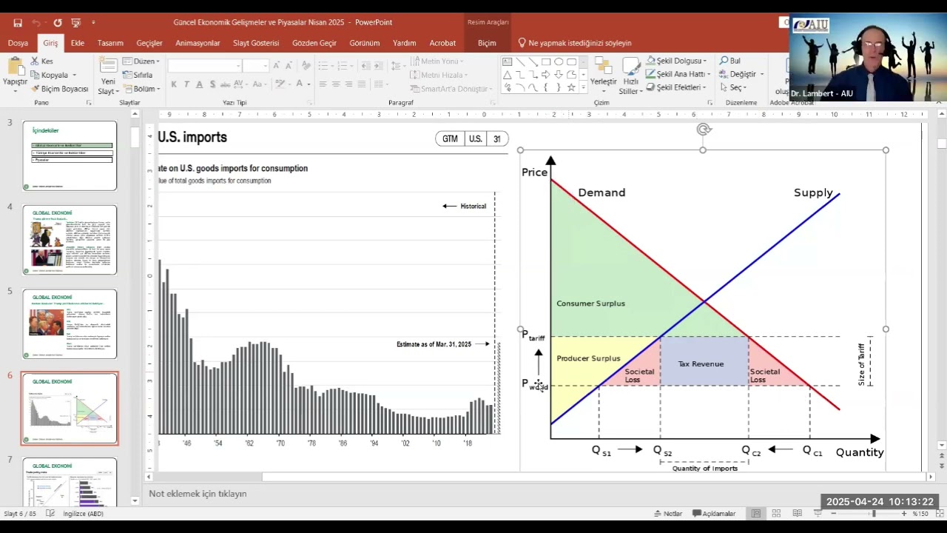Switch to normal view in status bar
Viewport: 947px width, 533px height.
(755, 514)
